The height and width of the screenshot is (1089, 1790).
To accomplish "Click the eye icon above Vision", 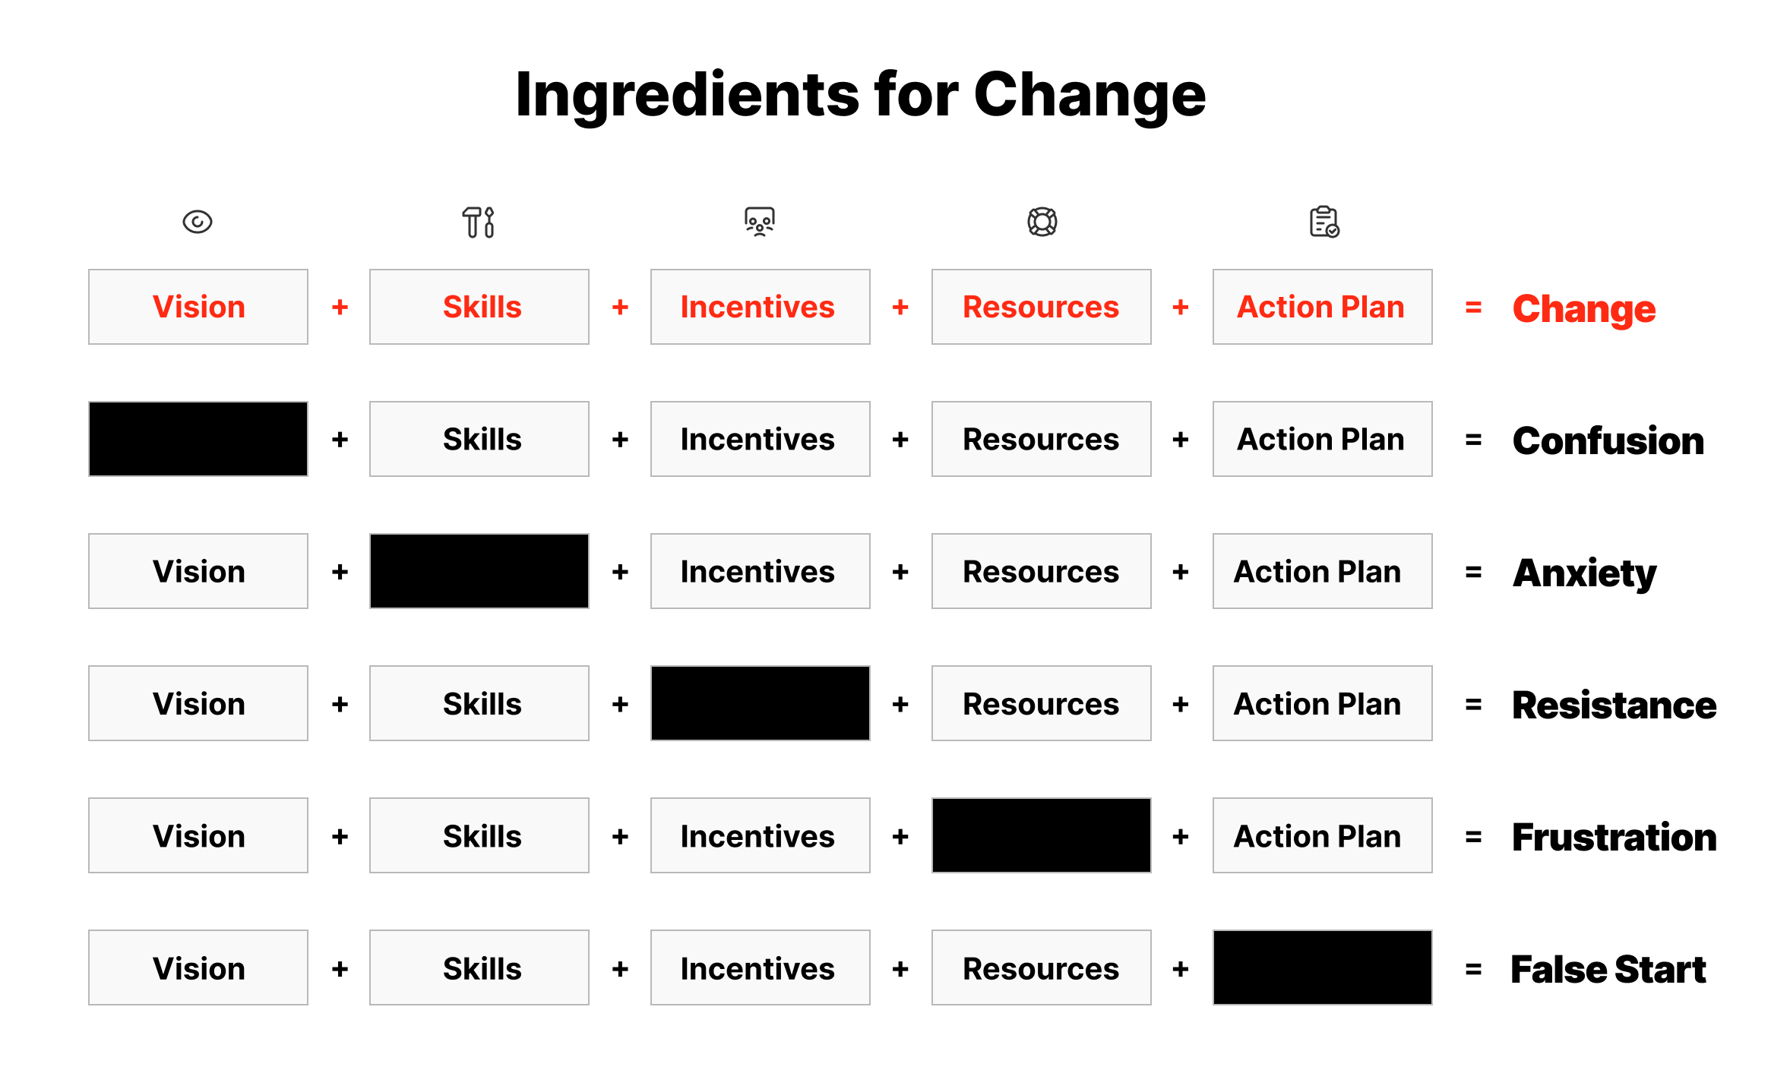I will pos(198,222).
